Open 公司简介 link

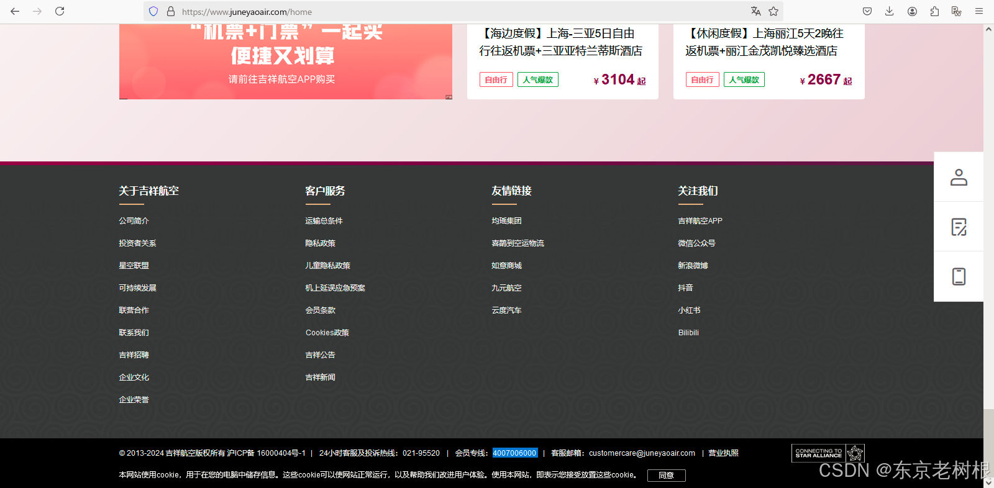pos(134,221)
